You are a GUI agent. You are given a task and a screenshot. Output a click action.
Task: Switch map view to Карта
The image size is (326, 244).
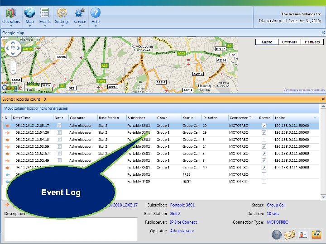(x=267, y=42)
